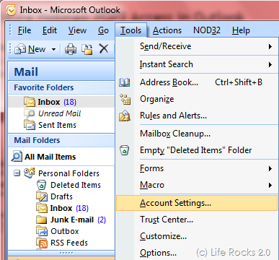This screenshot has height=260, width=279.
Task: Click the Print toolbar icon
Action: pos(71,49)
